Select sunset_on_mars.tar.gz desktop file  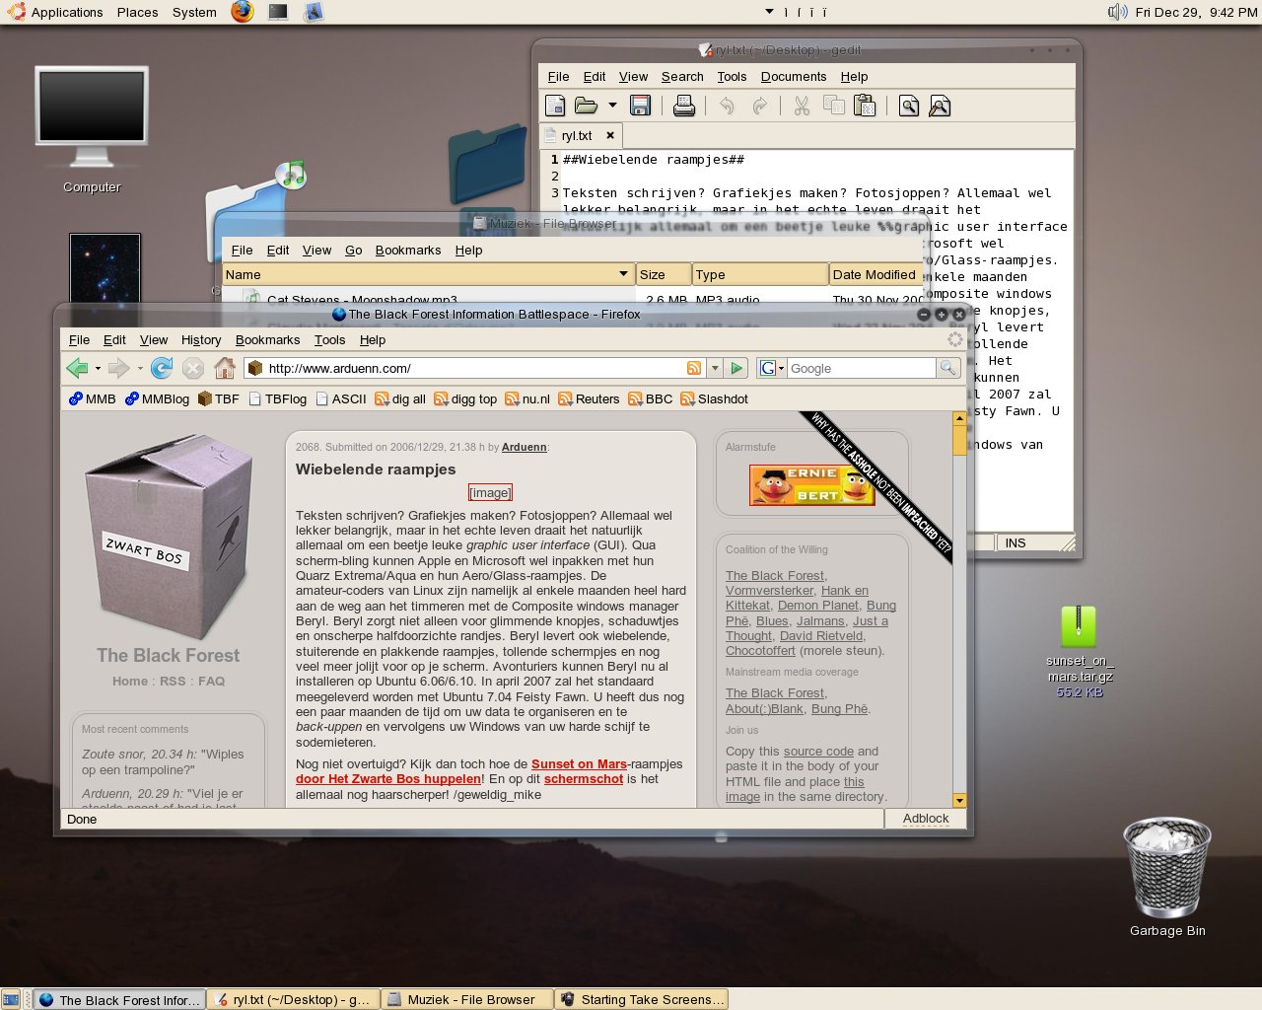(1079, 651)
